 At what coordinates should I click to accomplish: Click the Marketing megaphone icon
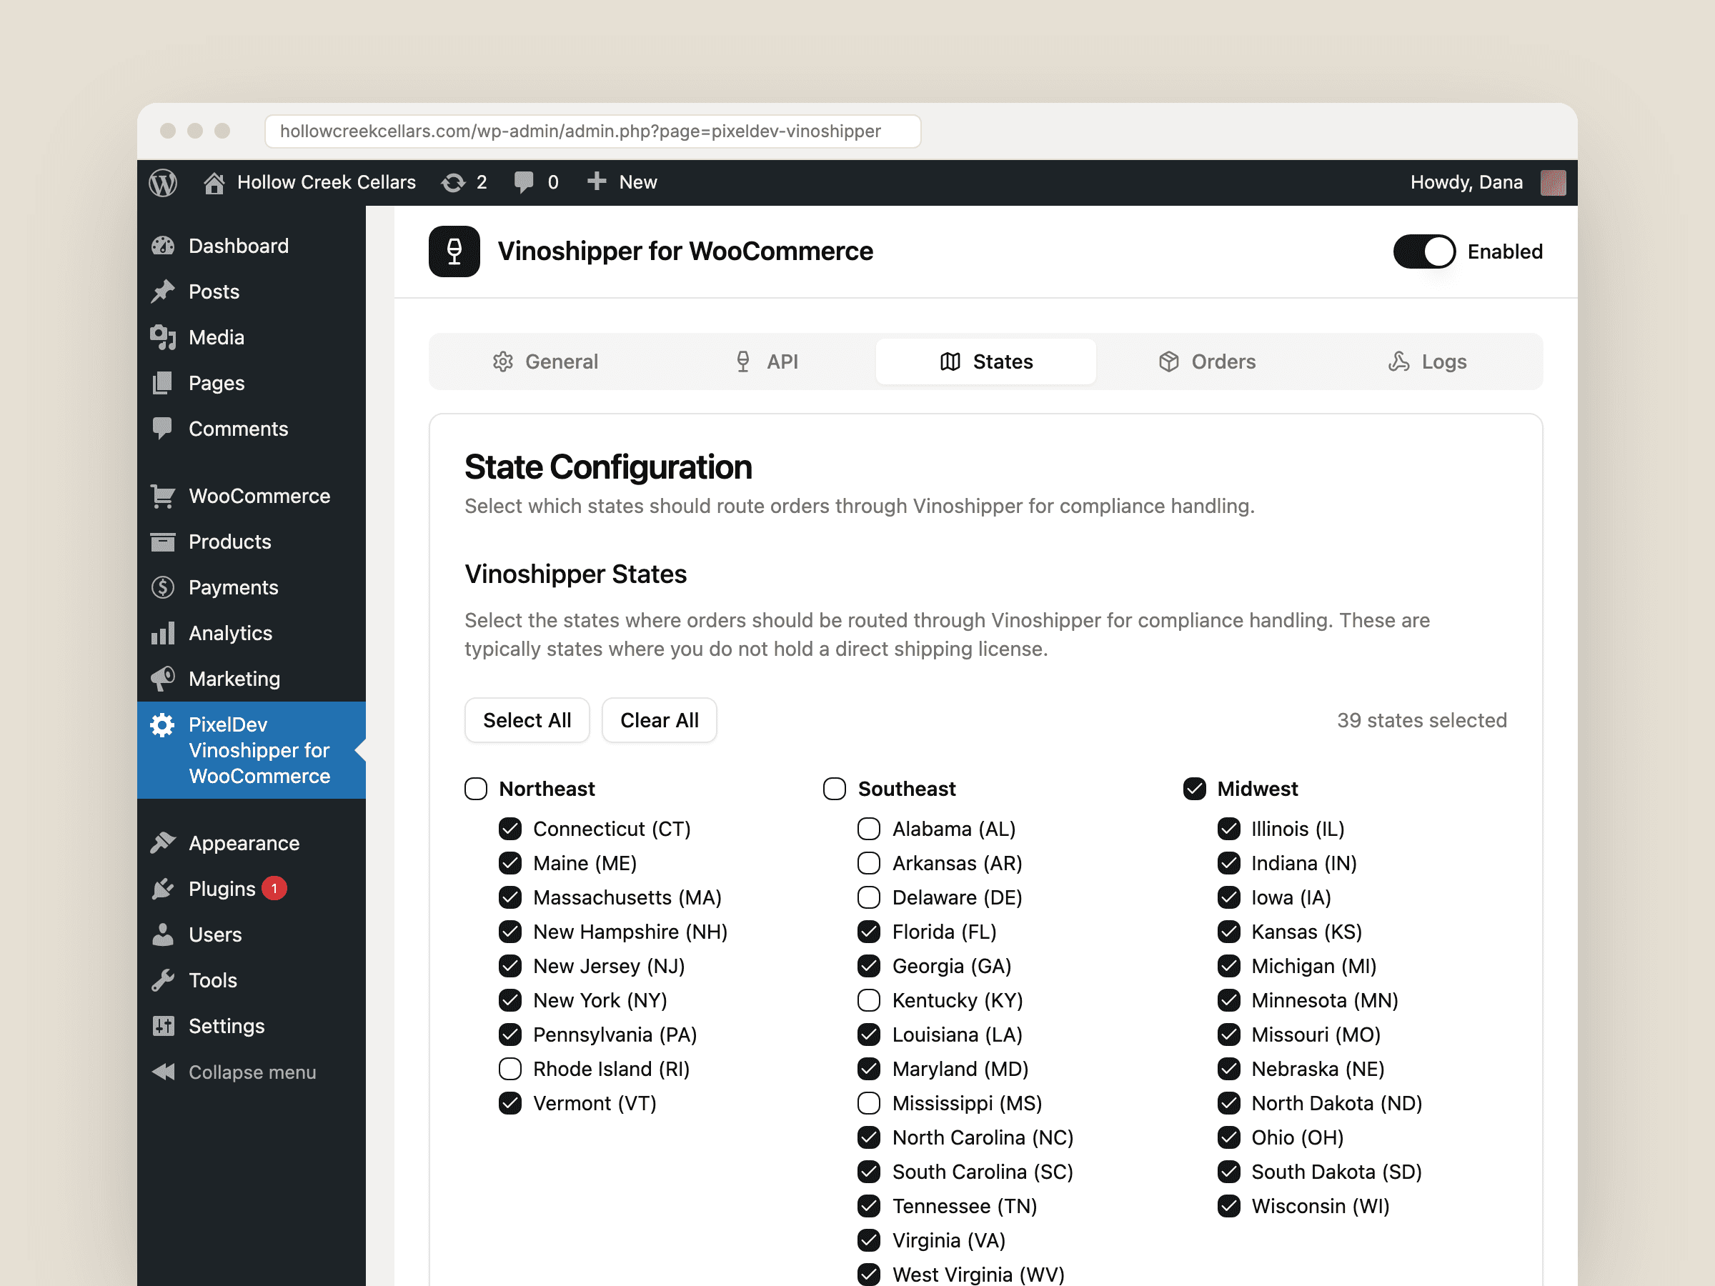[x=163, y=679]
